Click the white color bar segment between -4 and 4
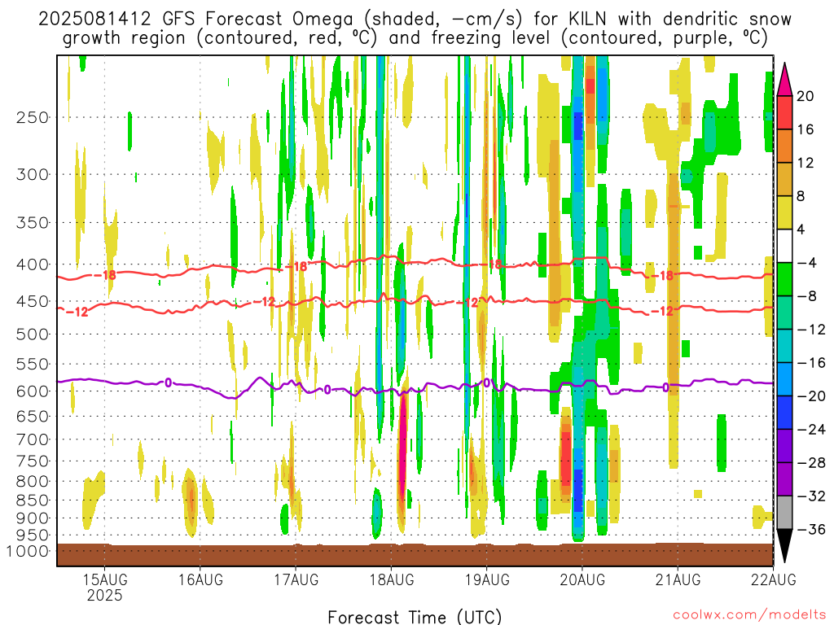Image resolution: width=834 pixels, height=625 pixels. click(784, 246)
